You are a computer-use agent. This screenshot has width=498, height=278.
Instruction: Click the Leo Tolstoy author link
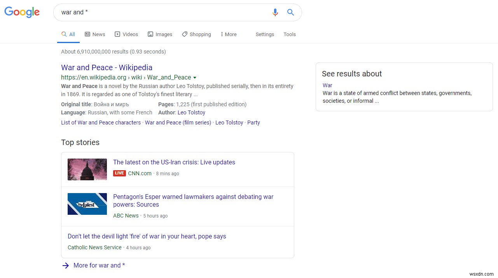click(191, 112)
